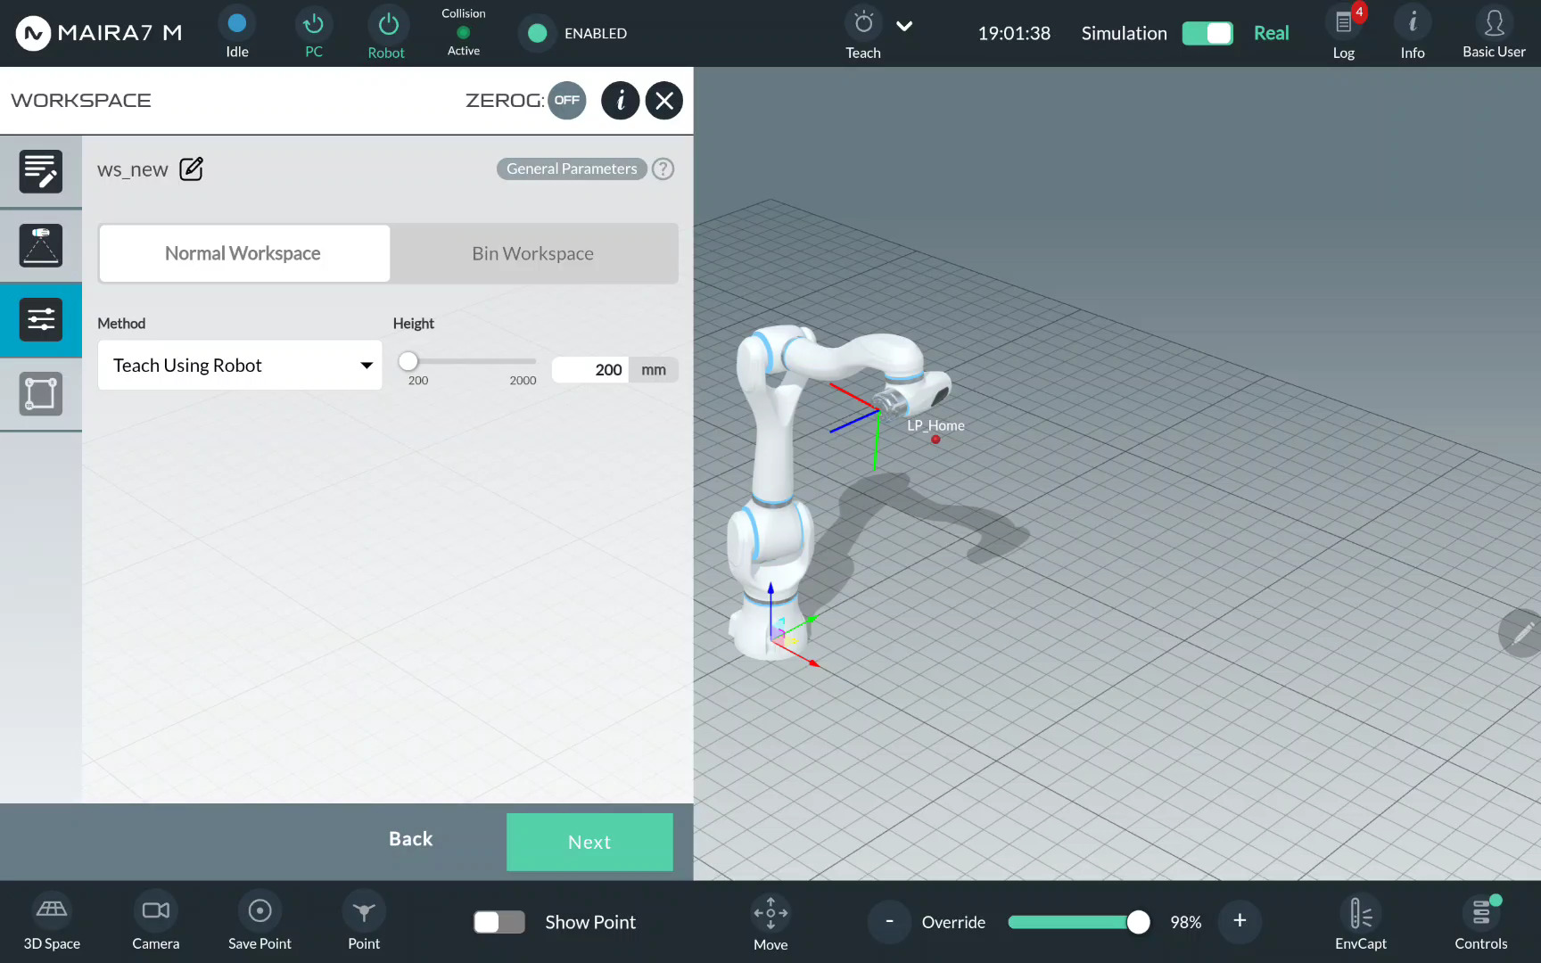Select the camera cone sidebar icon
This screenshot has width=1541, height=963.
point(41,245)
